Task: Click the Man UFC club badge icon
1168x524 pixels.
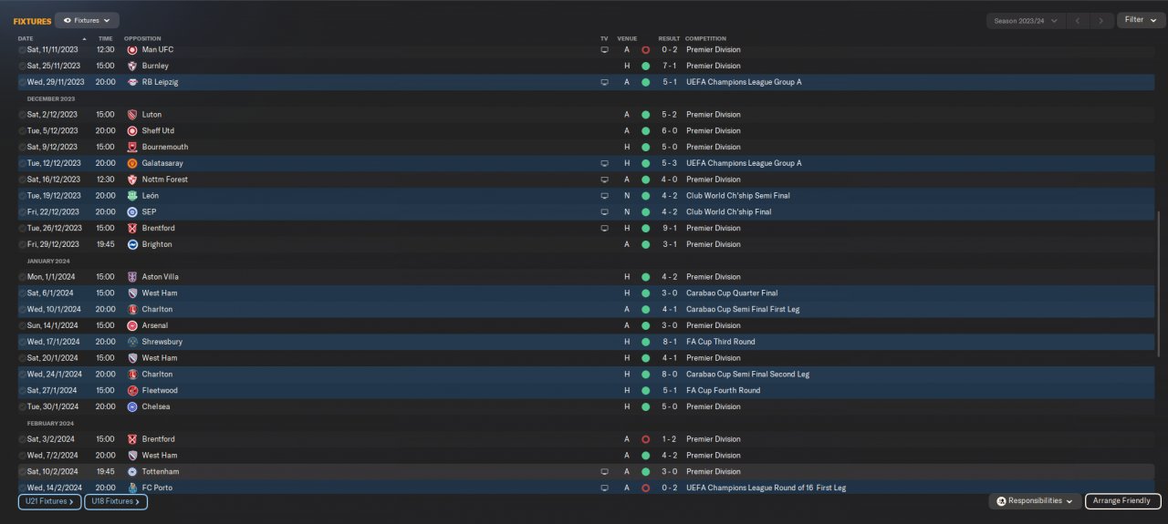Action: click(132, 50)
